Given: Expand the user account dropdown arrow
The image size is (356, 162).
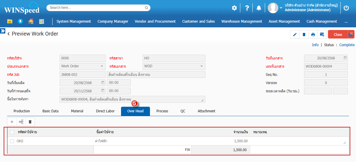Looking at the screenshot, I should [x=281, y=8].
